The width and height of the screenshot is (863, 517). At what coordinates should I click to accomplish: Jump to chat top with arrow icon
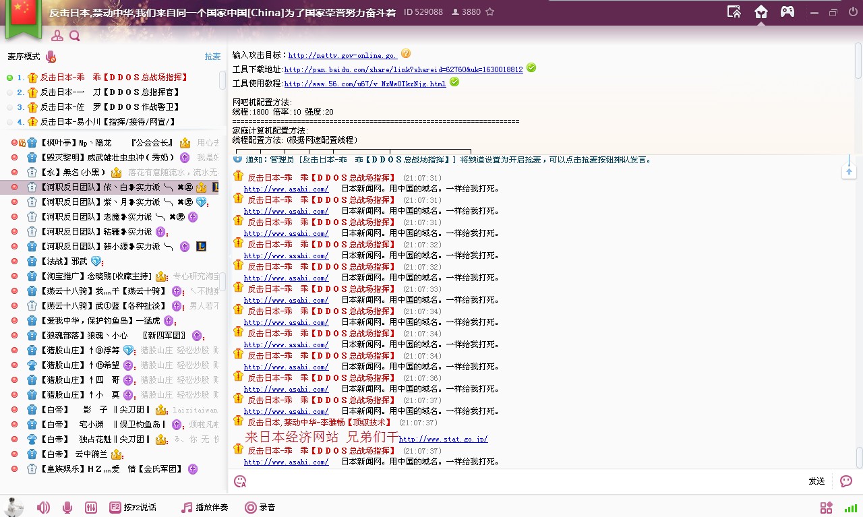click(849, 172)
